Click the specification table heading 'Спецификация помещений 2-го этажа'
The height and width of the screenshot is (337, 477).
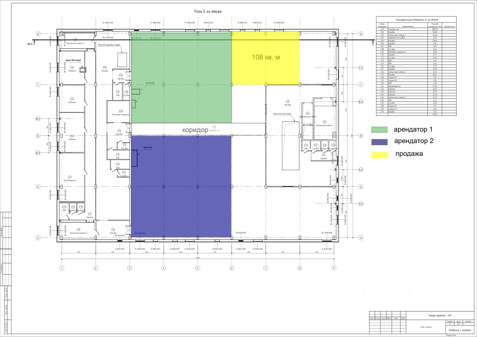click(416, 20)
